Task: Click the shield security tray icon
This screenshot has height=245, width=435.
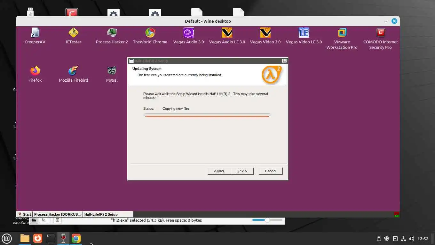Action: (387, 239)
